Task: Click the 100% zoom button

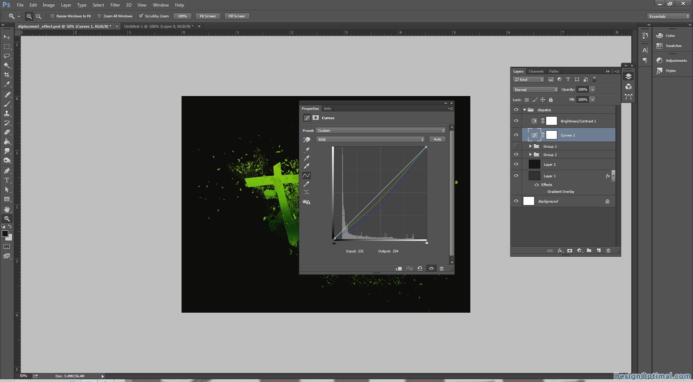Action: click(x=182, y=16)
